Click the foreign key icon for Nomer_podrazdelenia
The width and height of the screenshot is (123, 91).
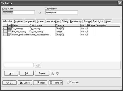[9, 34]
